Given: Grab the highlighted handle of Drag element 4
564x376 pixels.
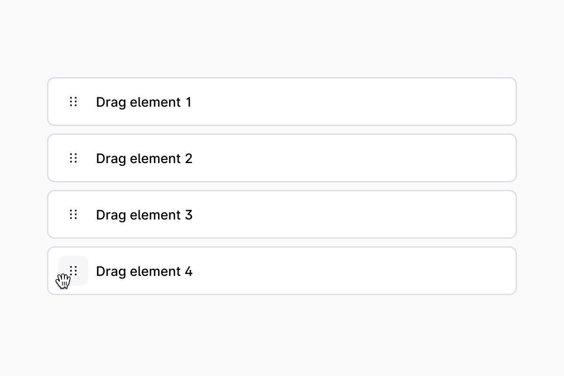Looking at the screenshot, I should point(73,271).
